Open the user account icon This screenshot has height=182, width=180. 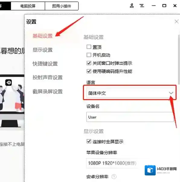(x=132, y=5)
